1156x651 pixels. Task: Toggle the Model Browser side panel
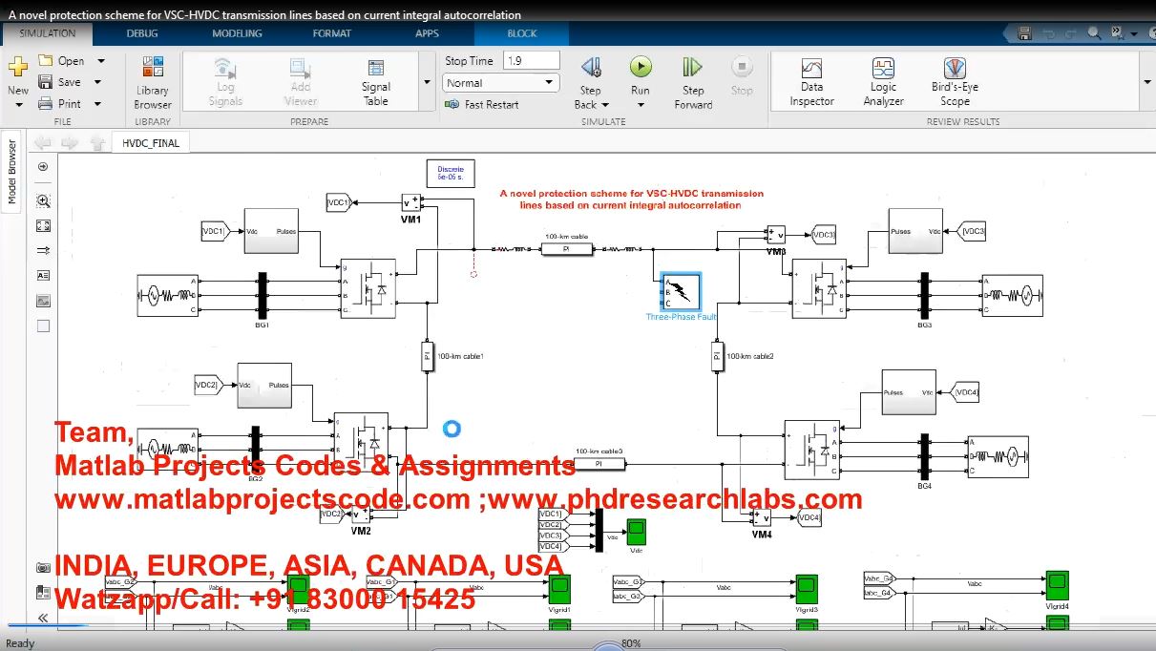tap(12, 173)
